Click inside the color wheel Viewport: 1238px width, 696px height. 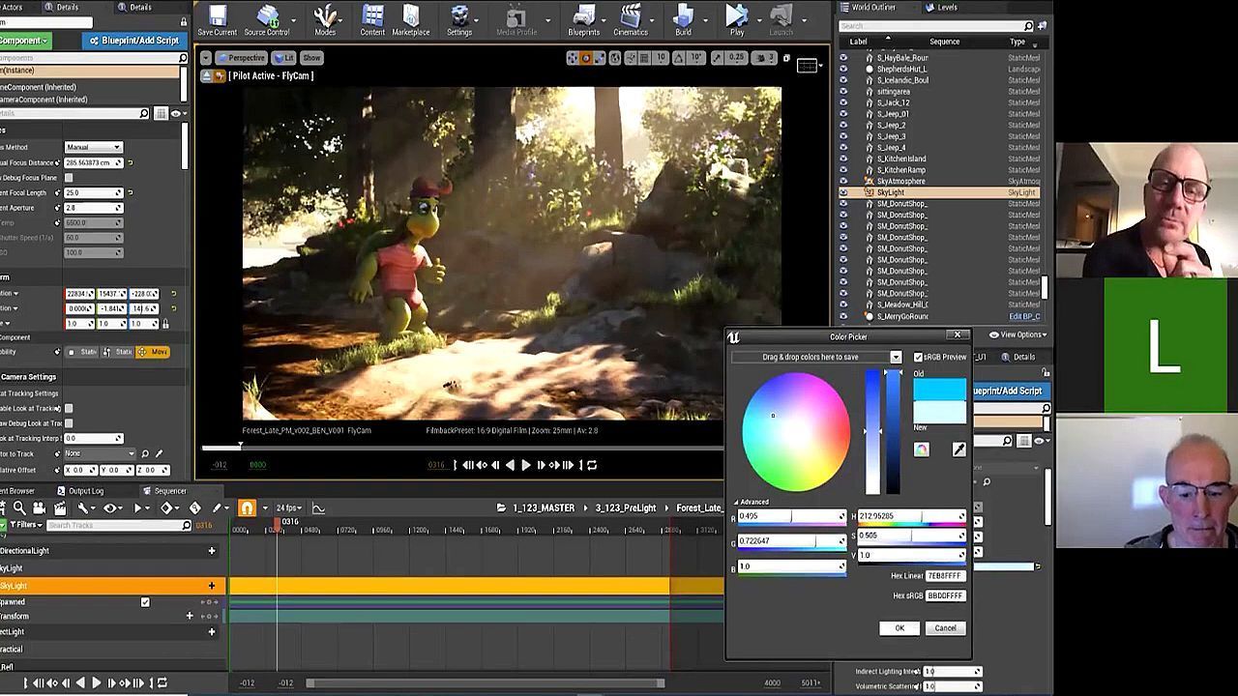[x=796, y=432]
